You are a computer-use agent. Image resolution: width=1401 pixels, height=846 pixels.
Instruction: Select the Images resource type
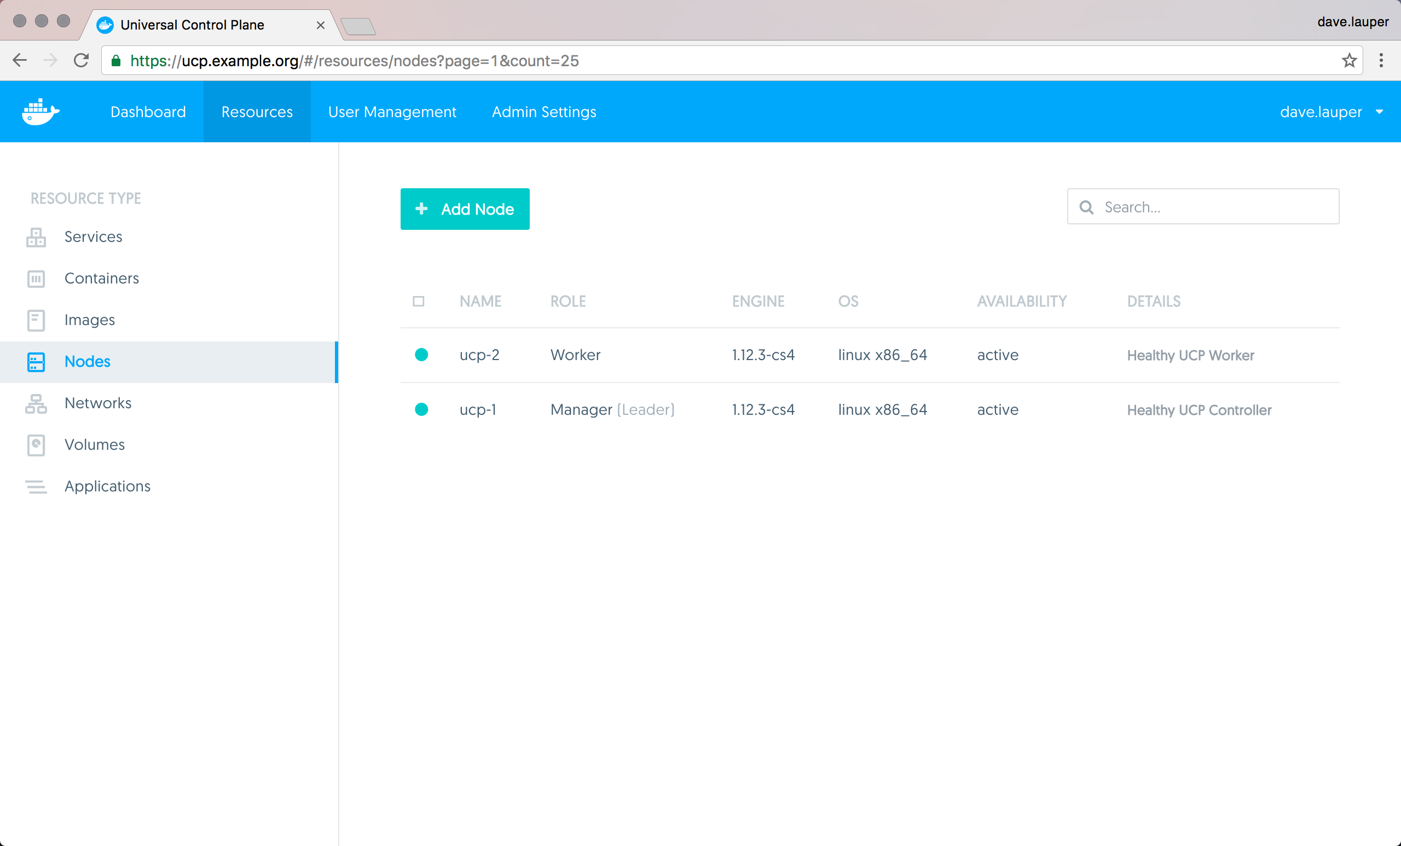pyautogui.click(x=89, y=320)
